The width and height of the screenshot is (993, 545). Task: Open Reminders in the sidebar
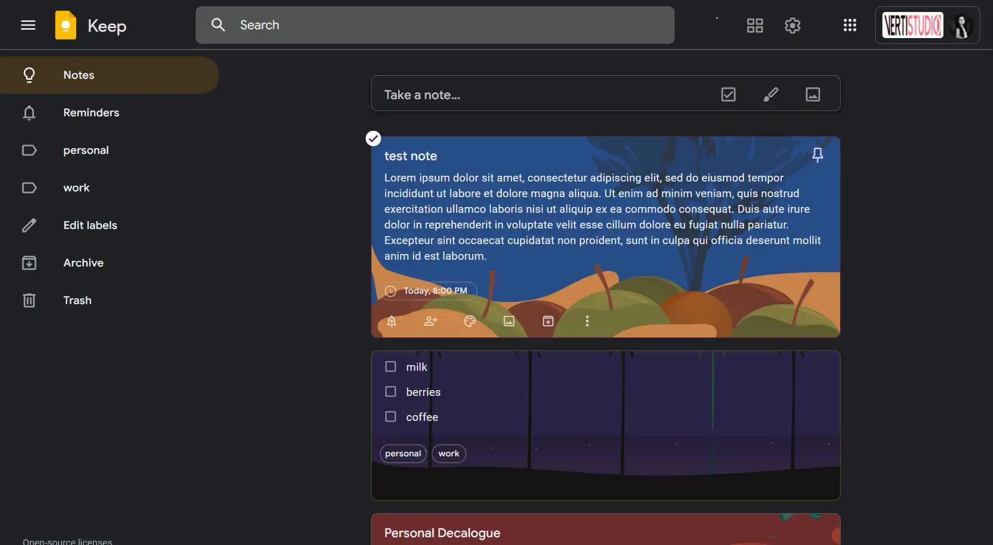coord(109,113)
